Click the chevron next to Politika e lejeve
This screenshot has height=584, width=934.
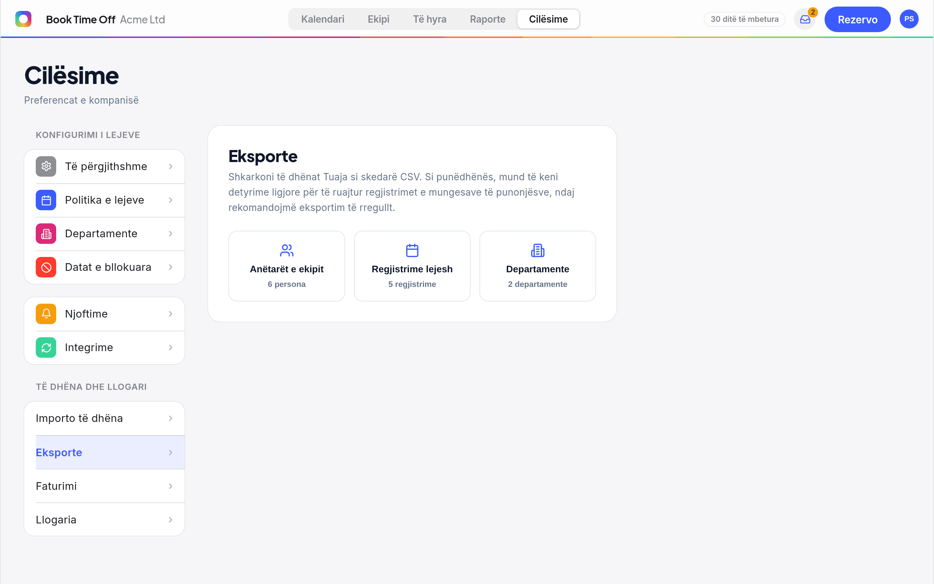pos(170,200)
